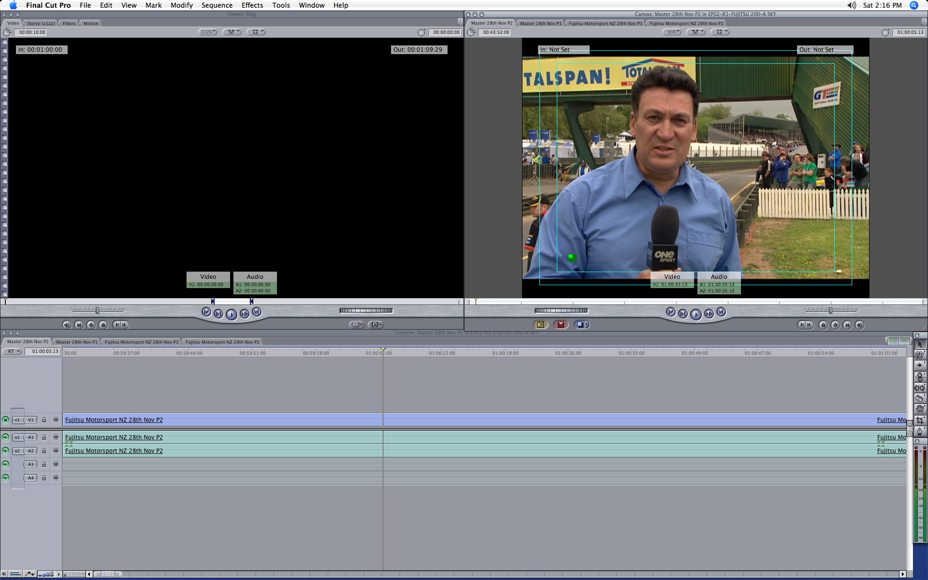Select the Track Select tool
928x580 pixels.
[x=920, y=365]
